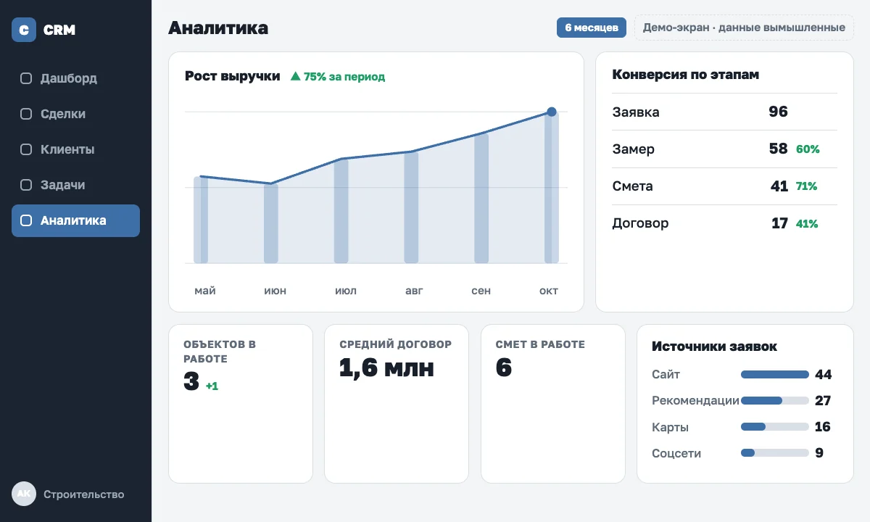Click the 1,6 млн value

click(x=386, y=368)
